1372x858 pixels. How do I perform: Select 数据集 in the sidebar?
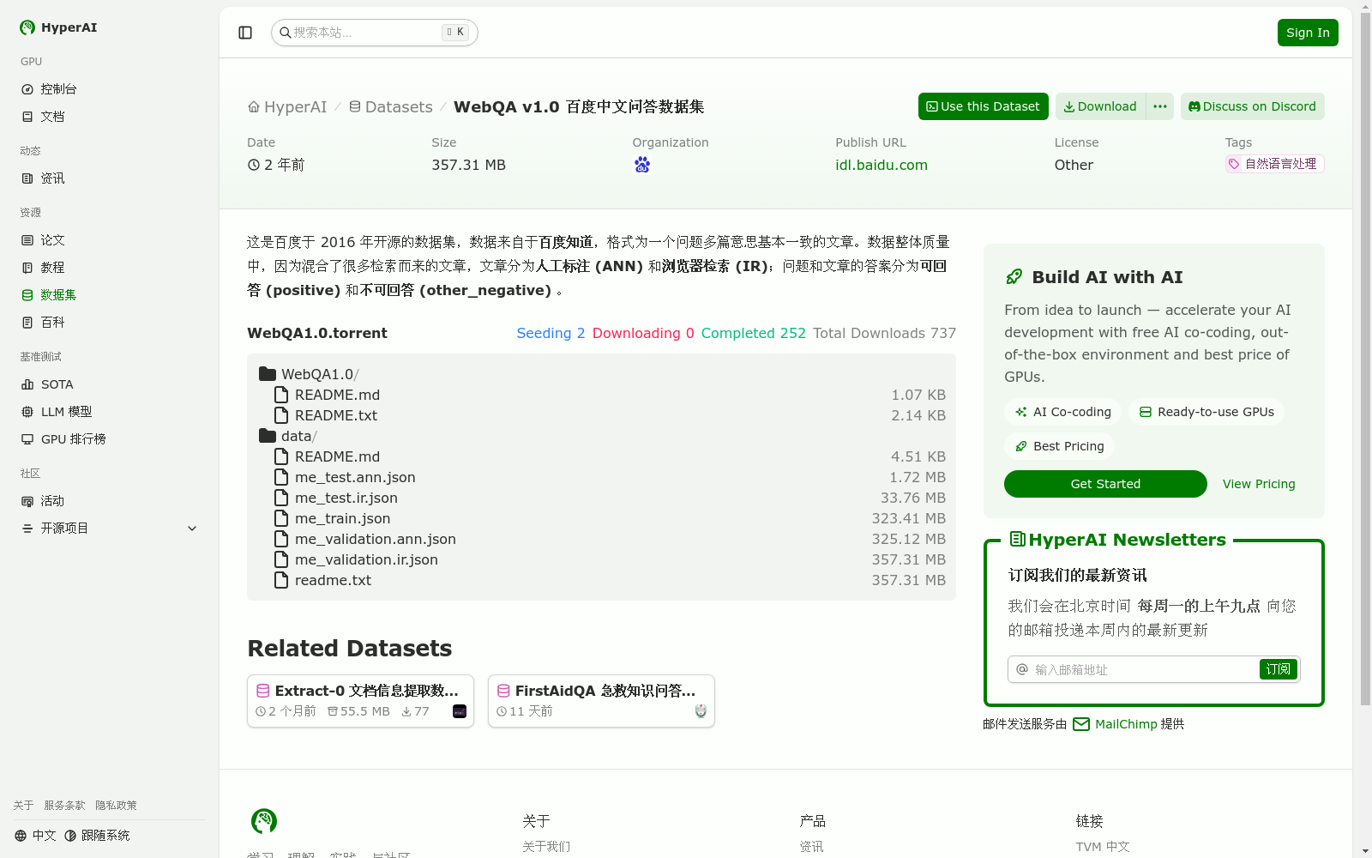110,295
